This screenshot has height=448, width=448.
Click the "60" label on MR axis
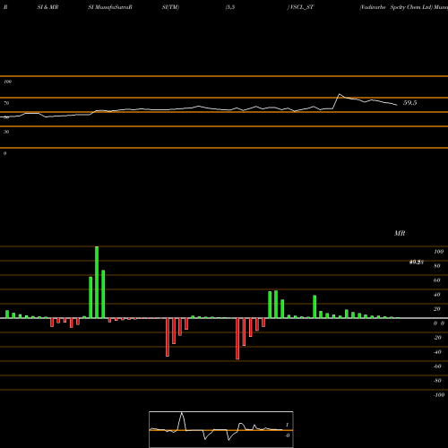pyautogui.click(x=437, y=280)
